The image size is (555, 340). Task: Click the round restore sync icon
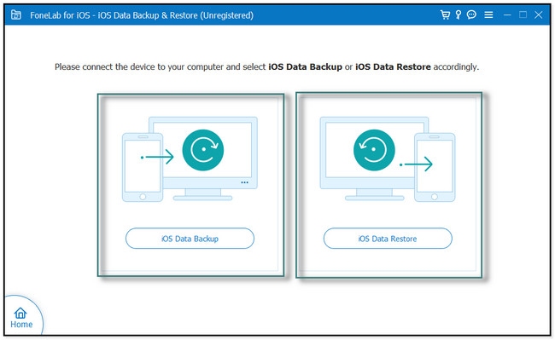tap(374, 150)
